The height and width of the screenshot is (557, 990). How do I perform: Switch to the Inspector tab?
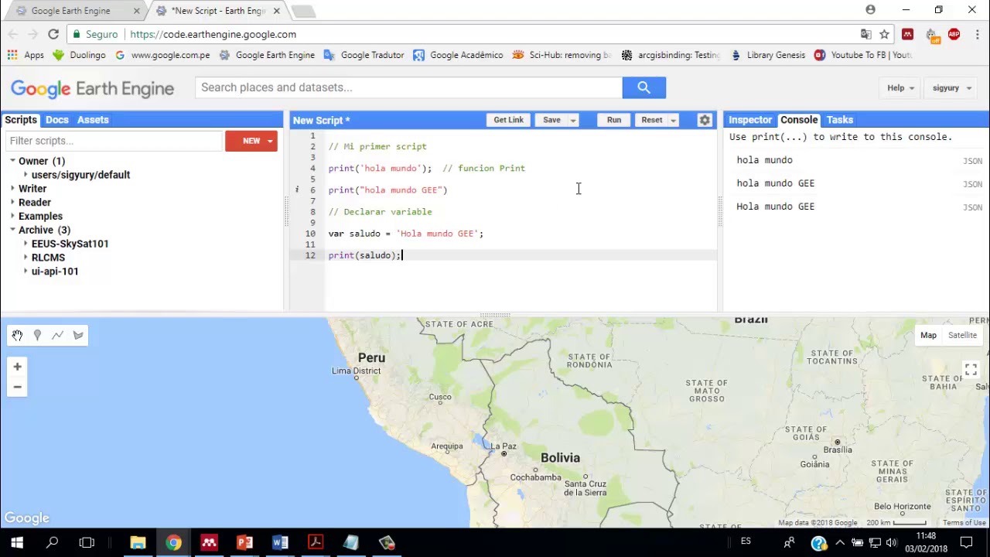tap(750, 120)
